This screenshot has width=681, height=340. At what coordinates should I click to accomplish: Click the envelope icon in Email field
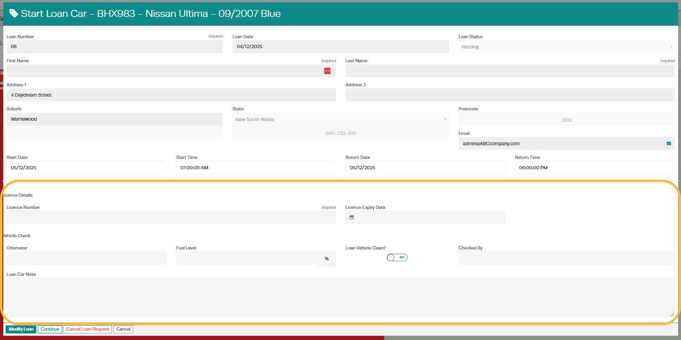pyautogui.click(x=669, y=143)
